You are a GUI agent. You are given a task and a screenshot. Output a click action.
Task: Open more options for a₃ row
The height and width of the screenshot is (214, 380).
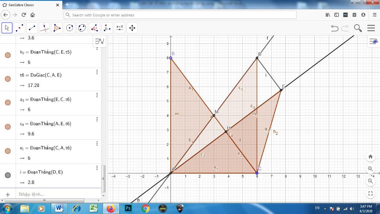pyautogui.click(x=97, y=95)
